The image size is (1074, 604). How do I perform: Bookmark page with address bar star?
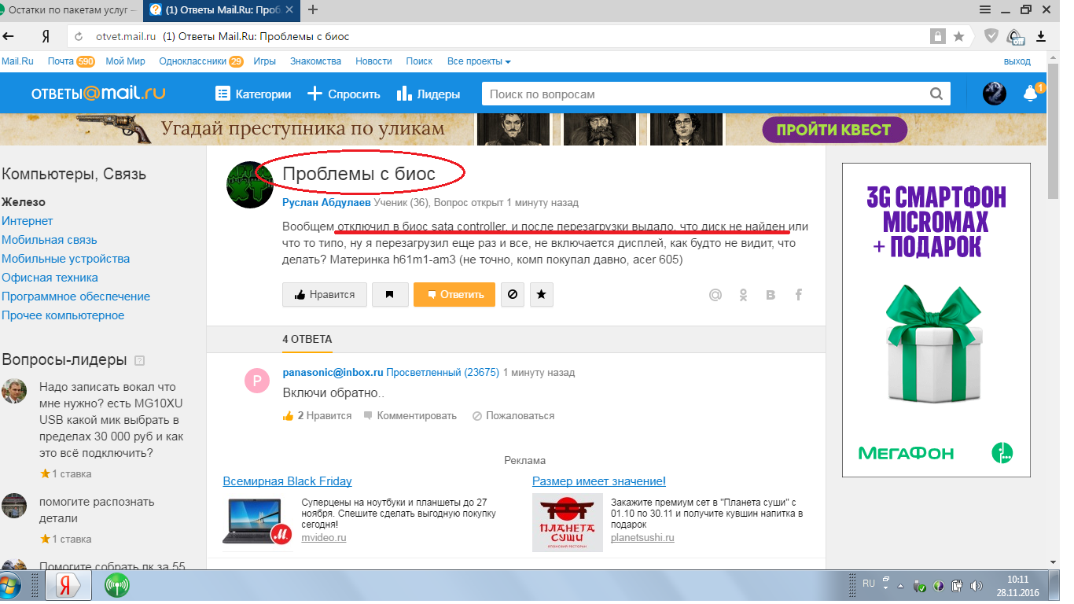point(958,36)
